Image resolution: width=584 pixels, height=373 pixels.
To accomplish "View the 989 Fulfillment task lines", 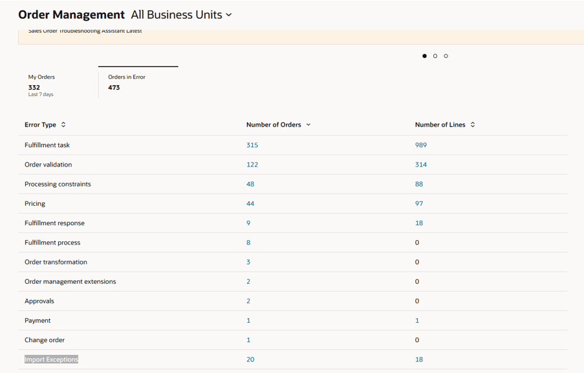I will point(421,145).
